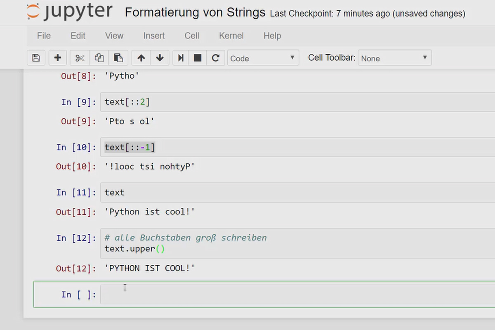Click the Out[11] prompt label
This screenshot has height=330, width=495.
[x=76, y=212]
